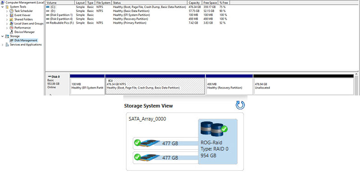Click the Shared Folders icon
The width and height of the screenshot is (360, 177).
click(x=12, y=19)
